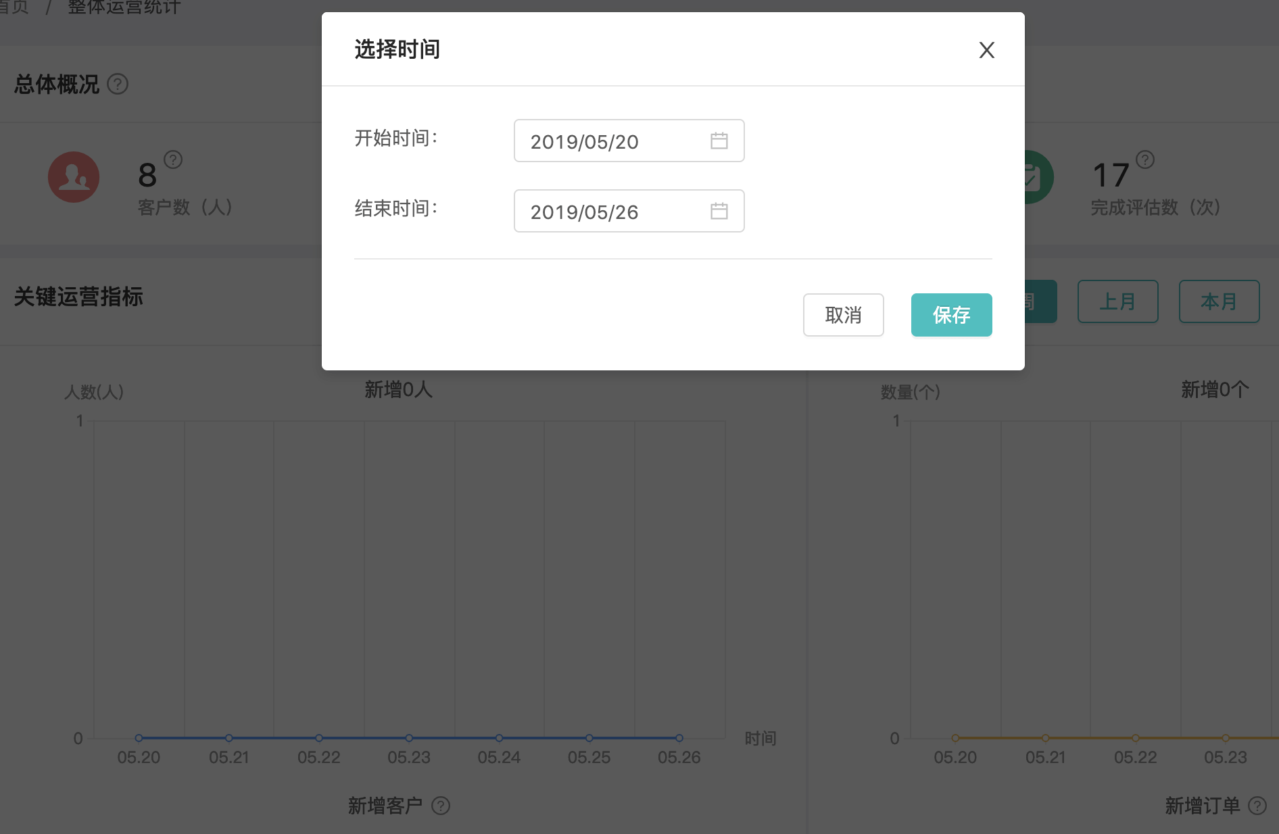Show help for 新增客户 chart

click(x=441, y=806)
